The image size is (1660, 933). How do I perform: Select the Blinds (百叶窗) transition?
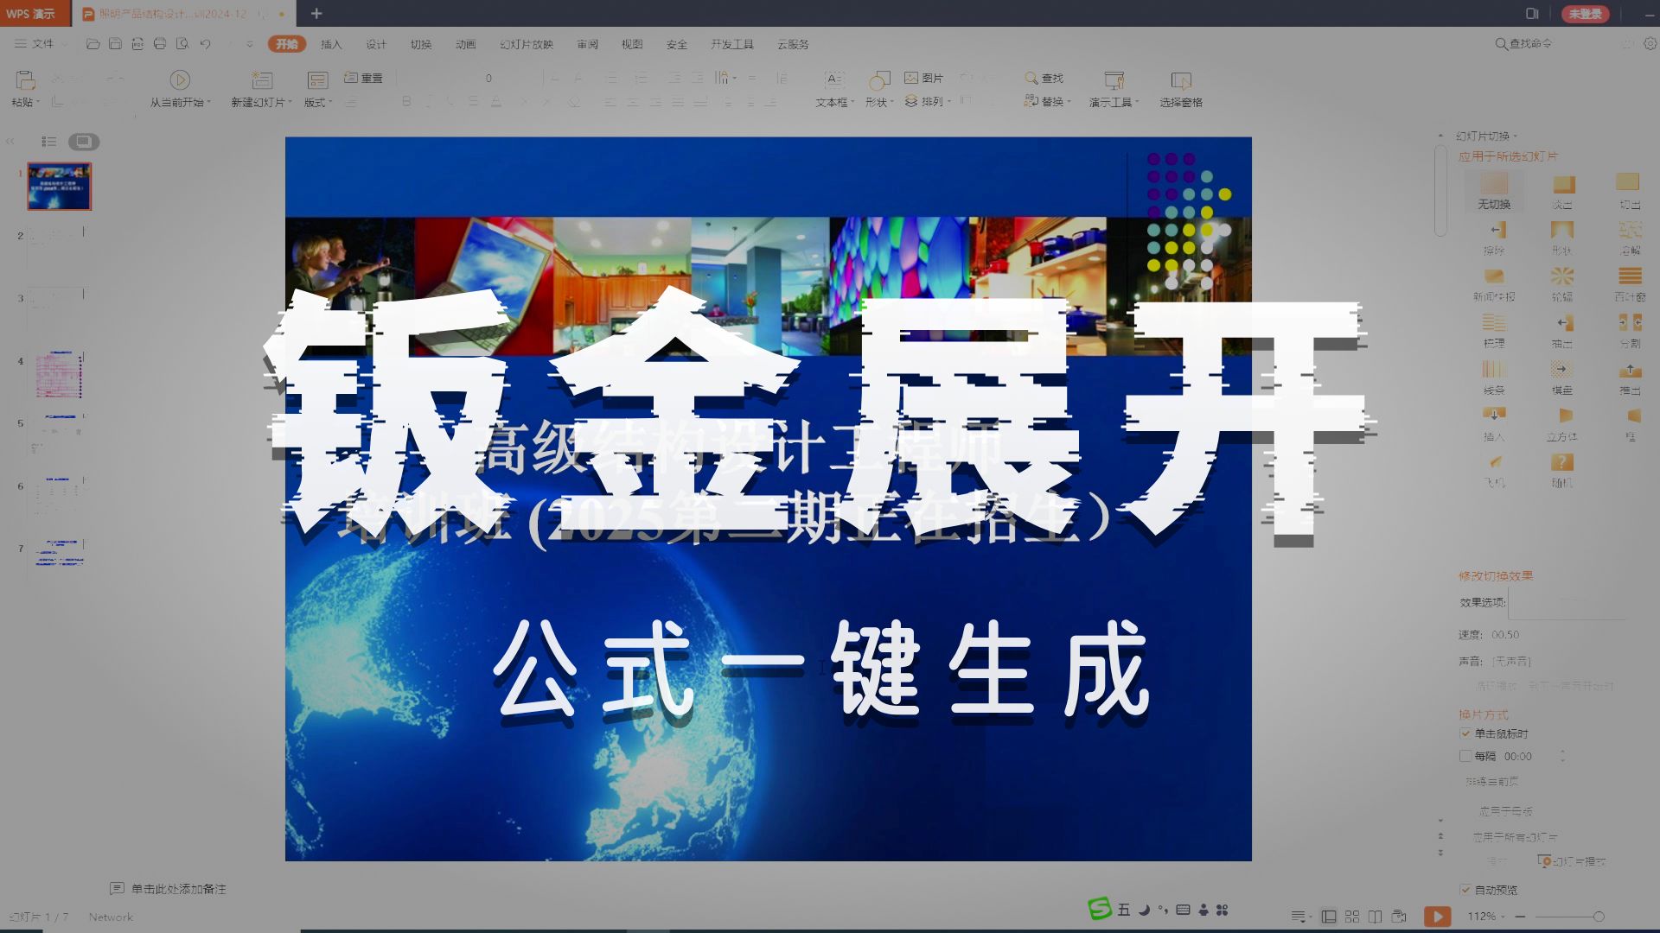tap(1630, 284)
